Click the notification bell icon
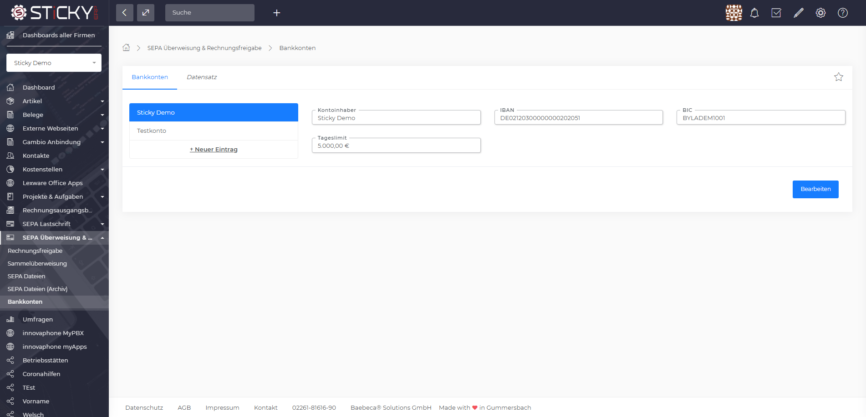 (754, 13)
